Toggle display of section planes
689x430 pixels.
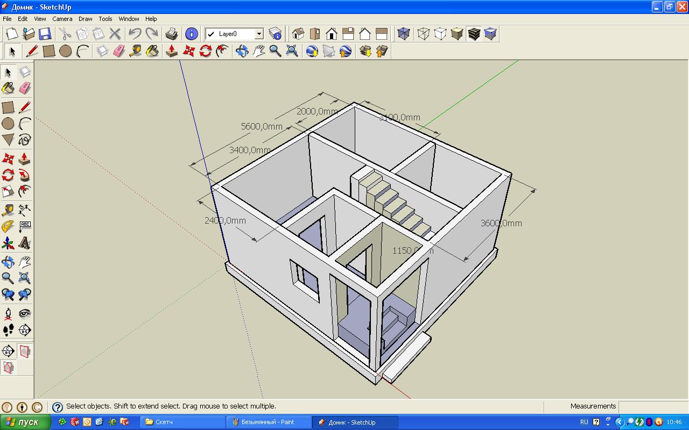coord(24,352)
